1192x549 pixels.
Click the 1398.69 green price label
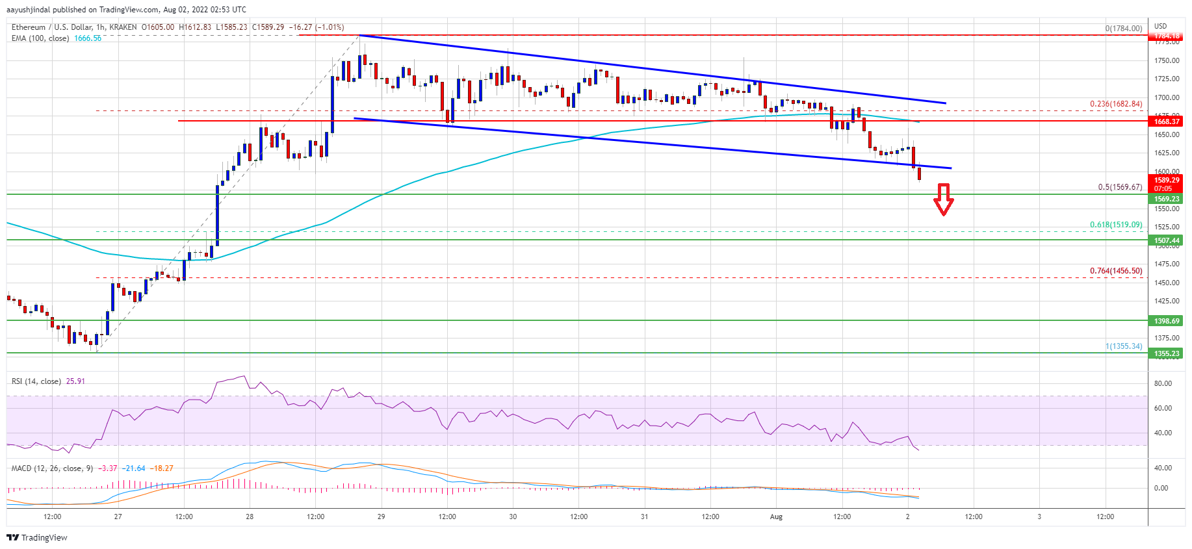pyautogui.click(x=1166, y=321)
